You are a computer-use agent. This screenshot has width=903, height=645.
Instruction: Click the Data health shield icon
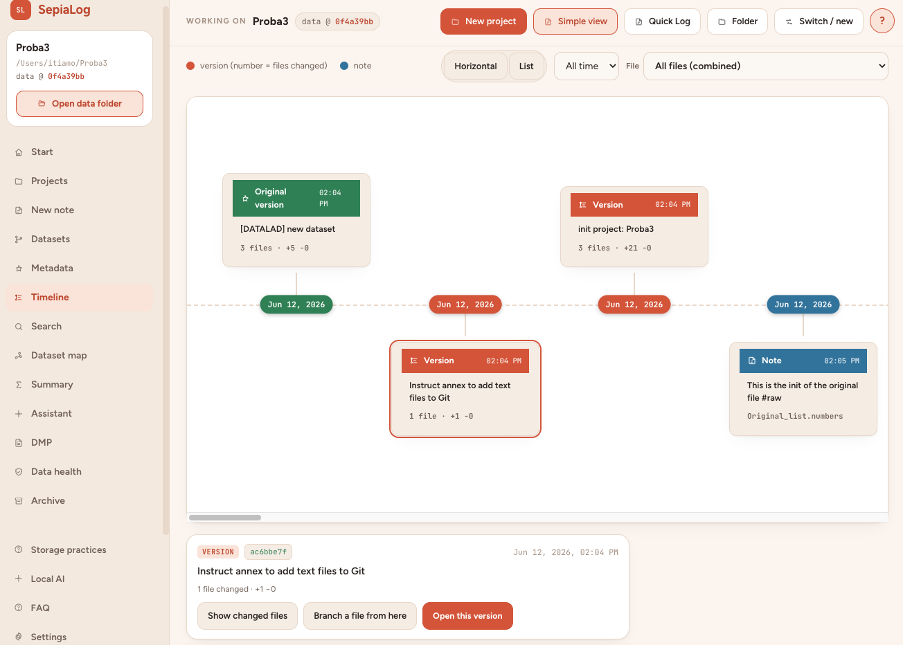coord(19,472)
